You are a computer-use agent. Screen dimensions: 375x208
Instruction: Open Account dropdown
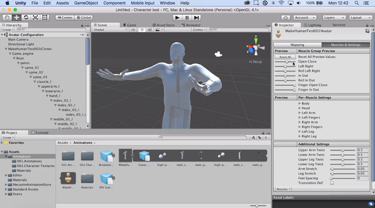click(x=305, y=18)
